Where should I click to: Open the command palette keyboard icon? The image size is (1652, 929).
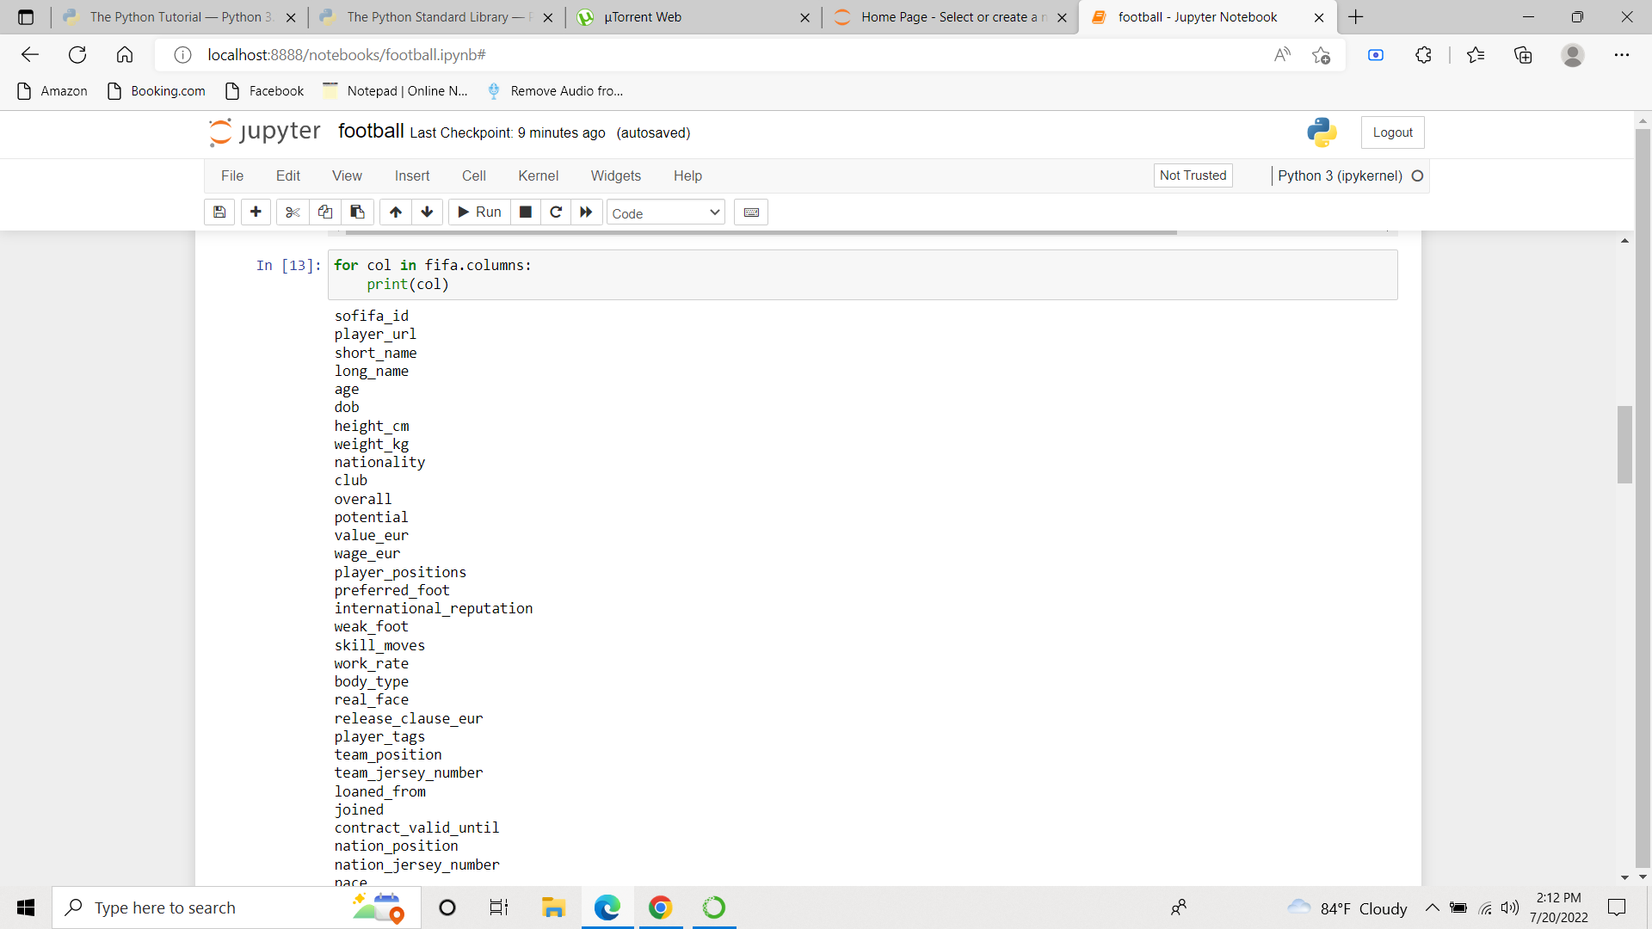pyautogui.click(x=751, y=212)
